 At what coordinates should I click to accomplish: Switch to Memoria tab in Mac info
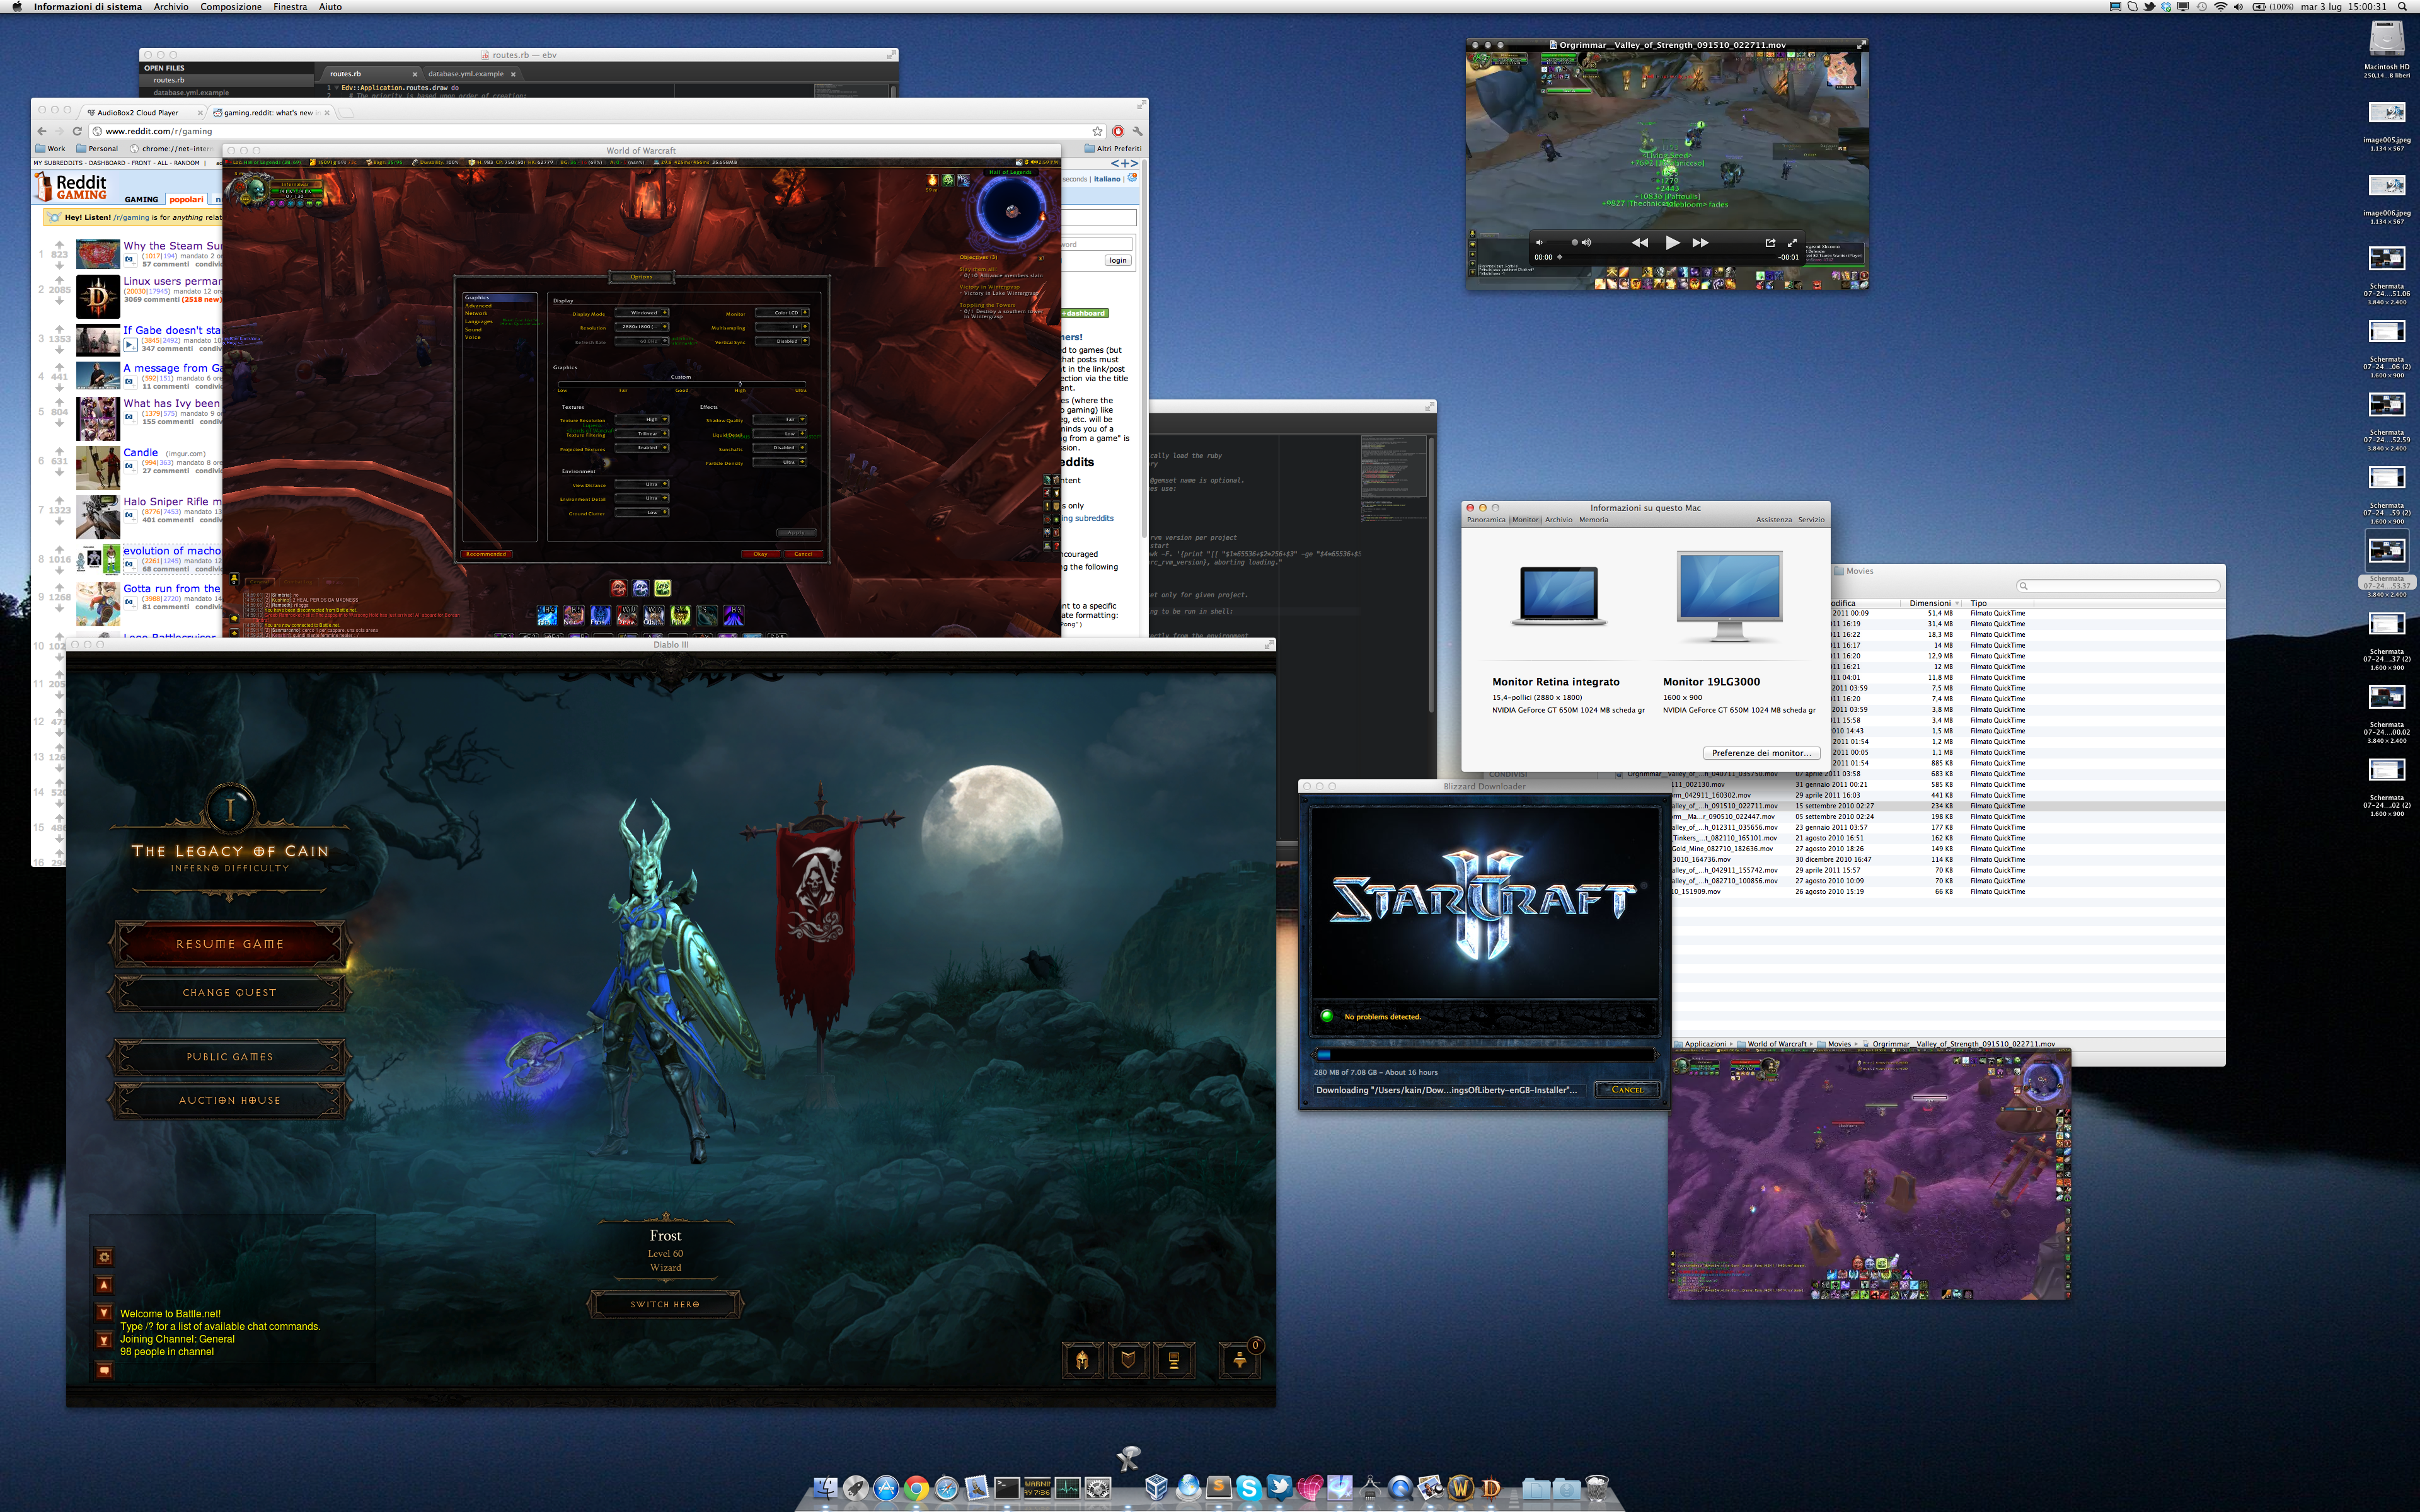point(1593,520)
